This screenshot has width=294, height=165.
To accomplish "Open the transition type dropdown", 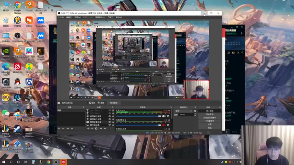I will click(x=183, y=111).
